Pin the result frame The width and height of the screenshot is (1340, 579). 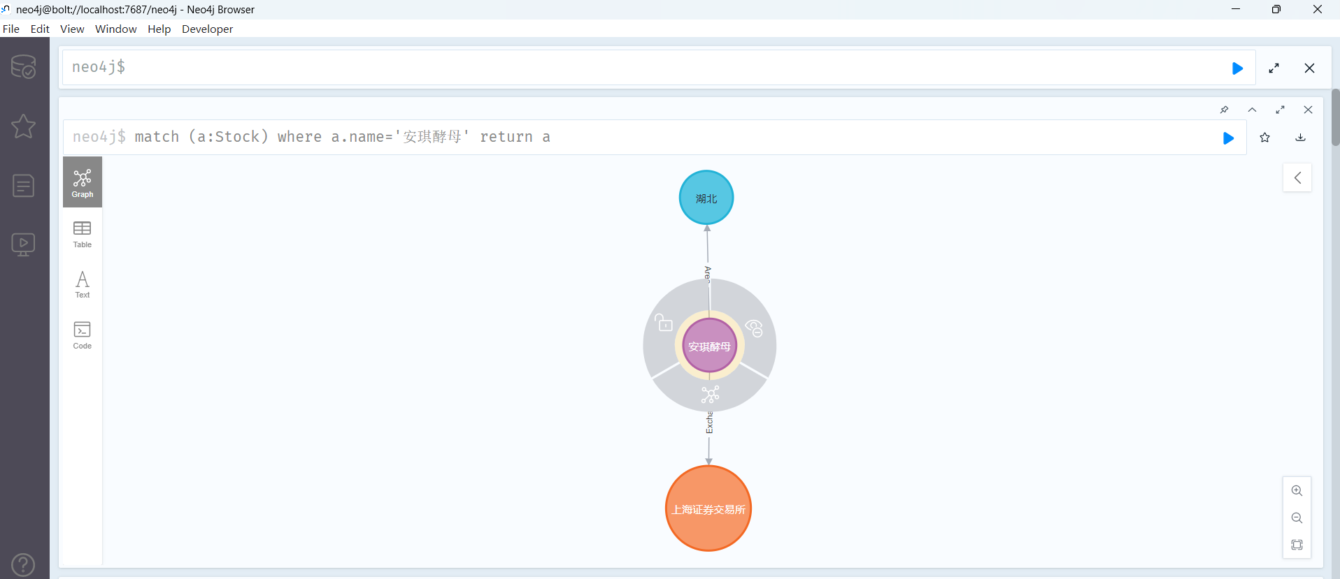tap(1224, 110)
